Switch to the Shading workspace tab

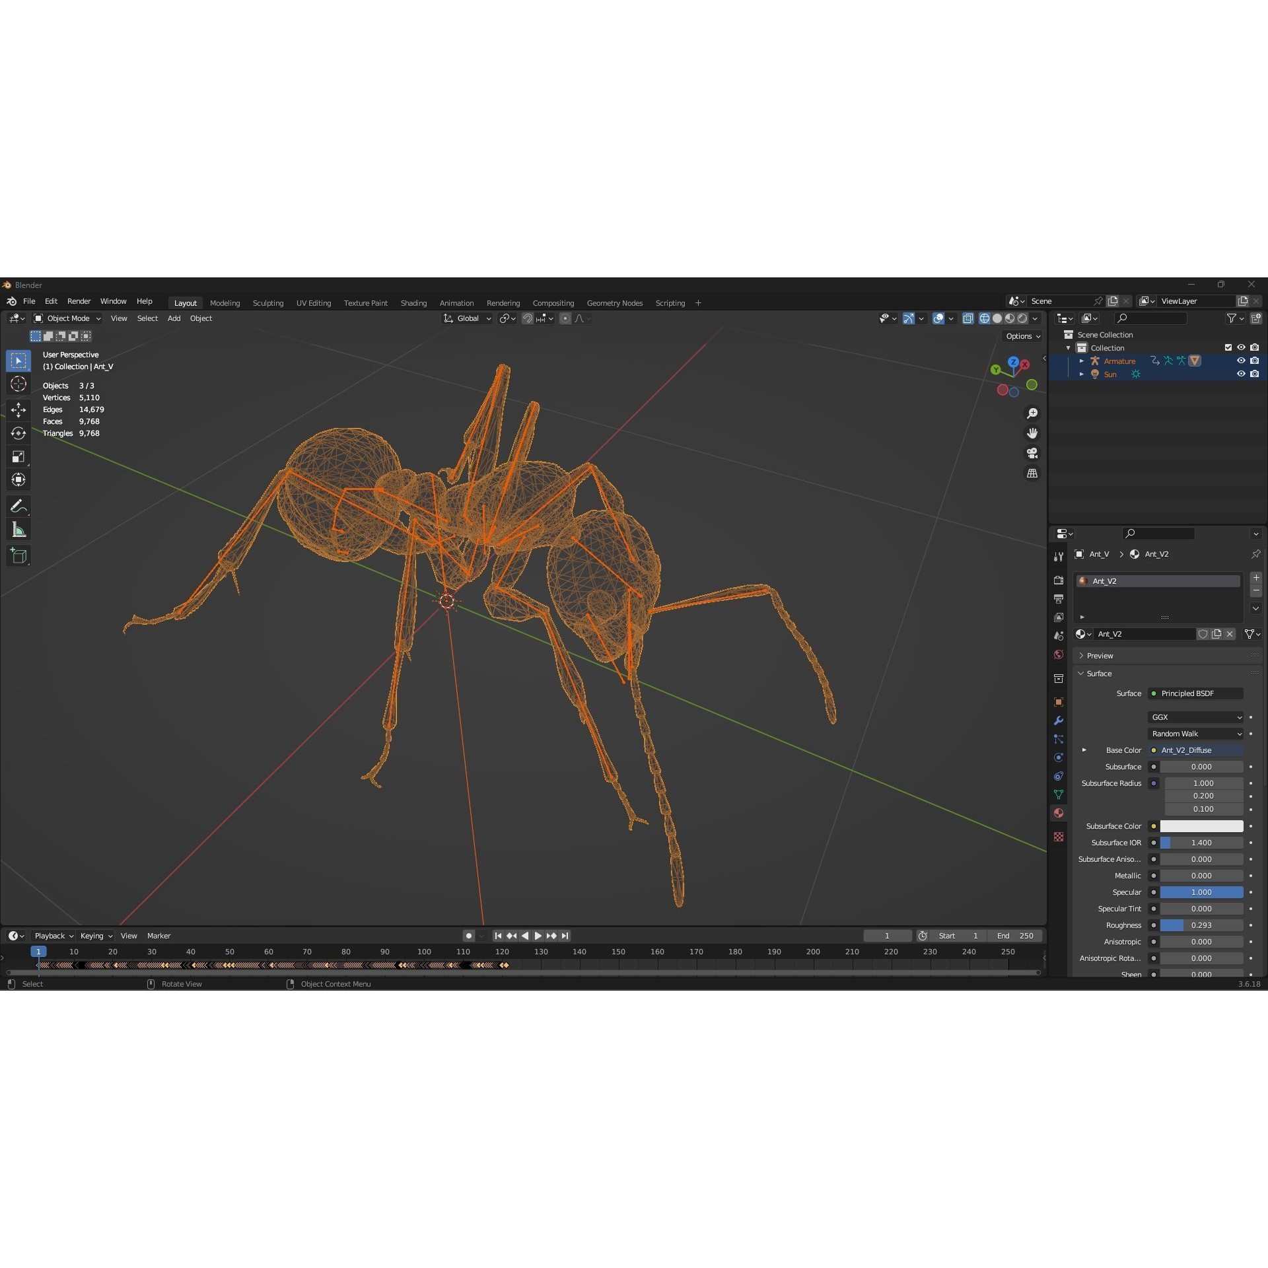point(413,302)
